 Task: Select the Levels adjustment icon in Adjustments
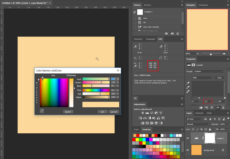[147, 113]
